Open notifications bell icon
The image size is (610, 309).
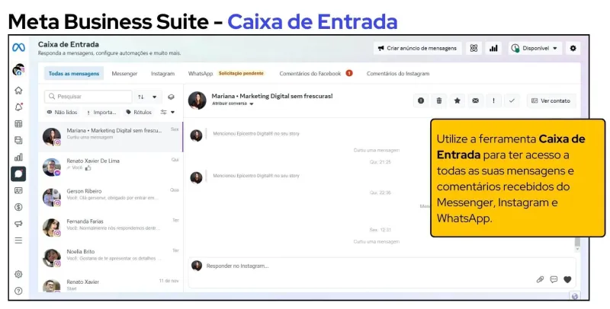tap(18, 107)
